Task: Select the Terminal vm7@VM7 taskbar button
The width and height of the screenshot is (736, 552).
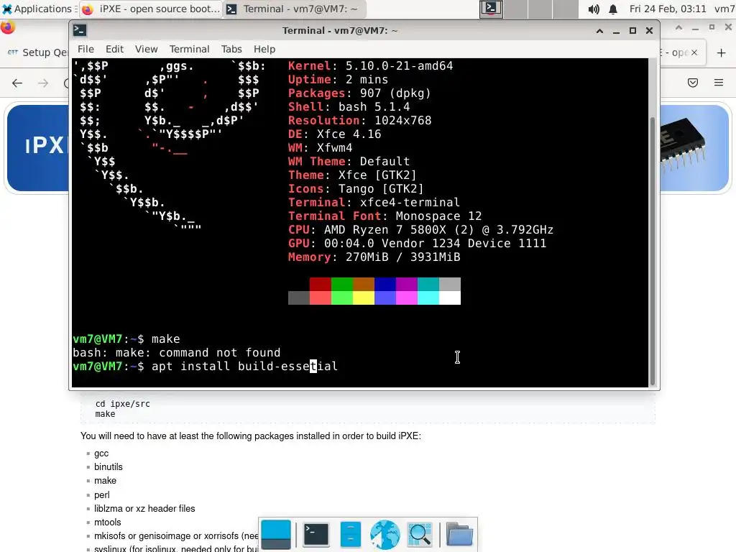Action: click(293, 9)
